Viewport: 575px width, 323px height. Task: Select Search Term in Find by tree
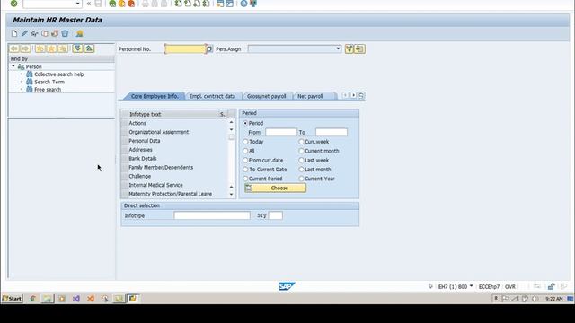(x=49, y=82)
